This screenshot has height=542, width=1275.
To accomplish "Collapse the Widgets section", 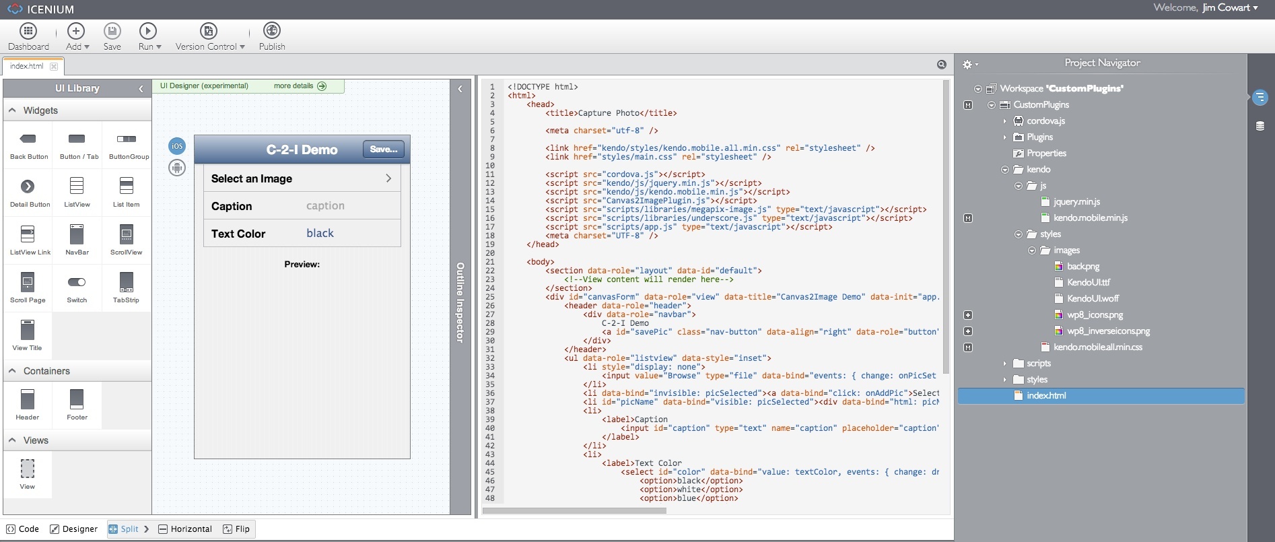I will [13, 110].
